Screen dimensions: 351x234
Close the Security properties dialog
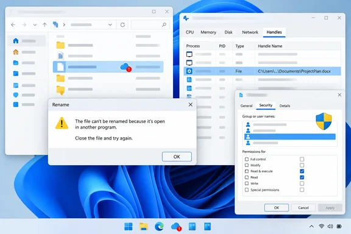click(x=339, y=95)
